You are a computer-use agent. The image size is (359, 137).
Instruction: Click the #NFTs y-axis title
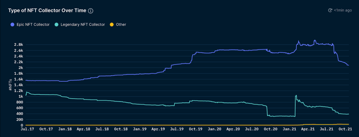(x=11, y=85)
